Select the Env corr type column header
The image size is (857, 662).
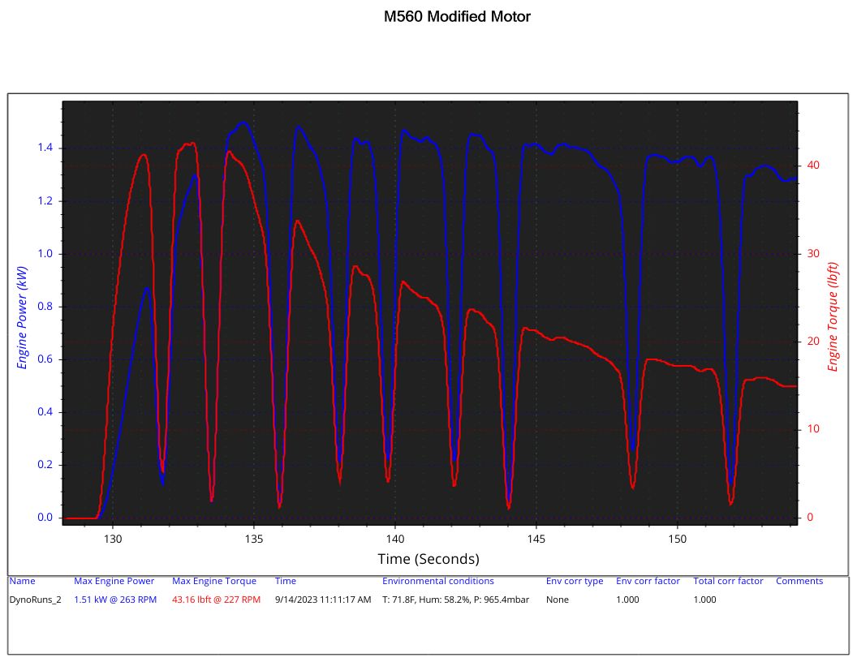pos(575,581)
